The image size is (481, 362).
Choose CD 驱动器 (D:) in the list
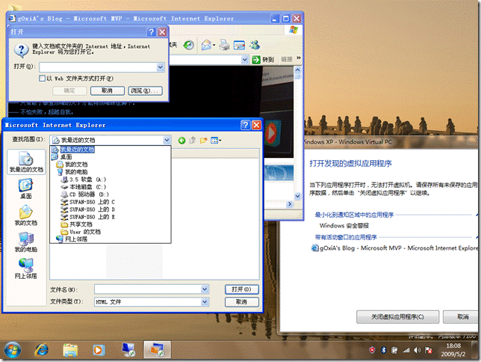pos(89,194)
